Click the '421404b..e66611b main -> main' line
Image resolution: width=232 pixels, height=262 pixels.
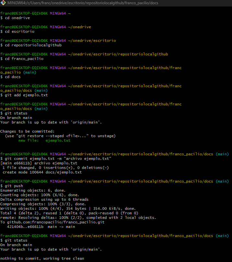(41, 227)
